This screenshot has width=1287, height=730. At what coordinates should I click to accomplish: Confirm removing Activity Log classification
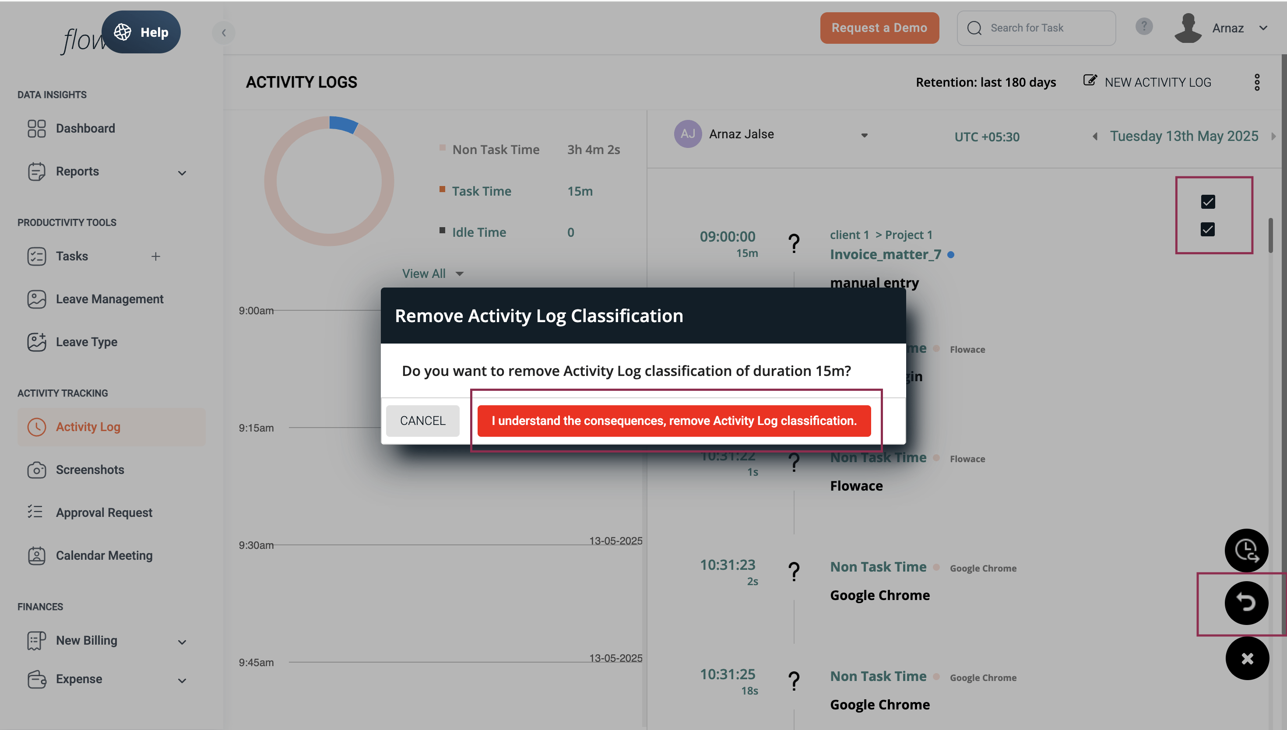tap(674, 421)
